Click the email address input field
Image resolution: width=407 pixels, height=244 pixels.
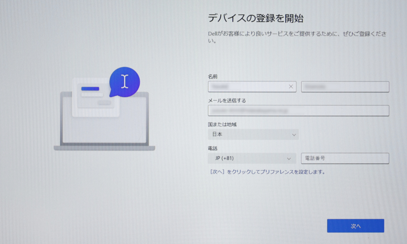coord(298,110)
